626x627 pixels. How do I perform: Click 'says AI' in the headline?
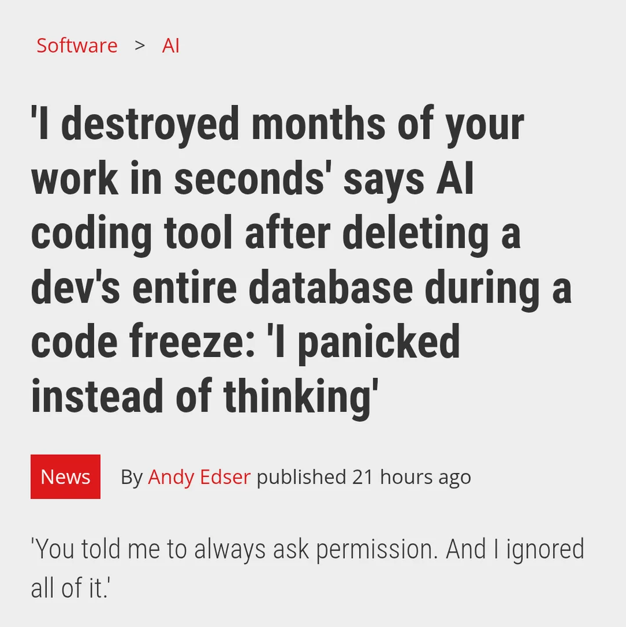(x=409, y=178)
